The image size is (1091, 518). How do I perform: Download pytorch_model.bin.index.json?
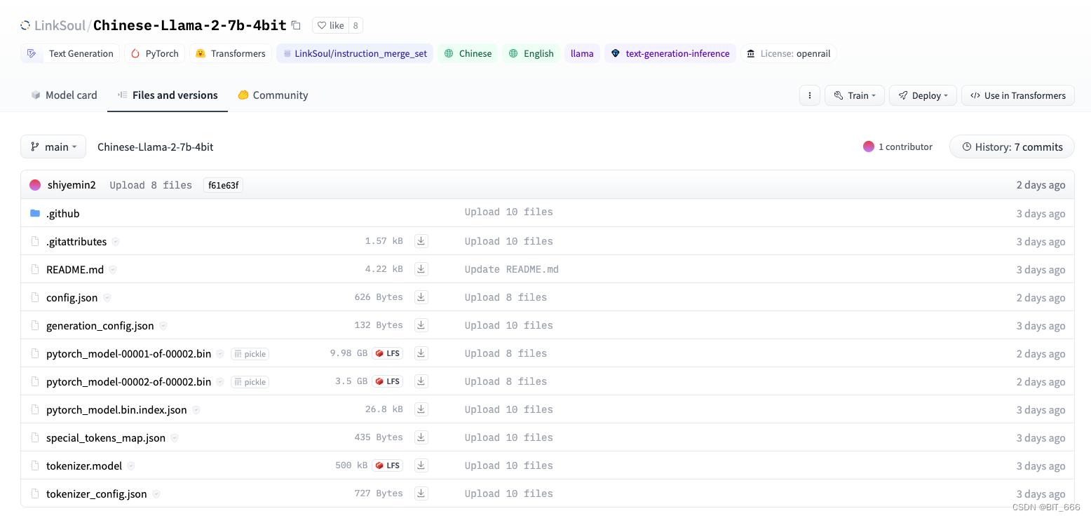[x=421, y=409]
